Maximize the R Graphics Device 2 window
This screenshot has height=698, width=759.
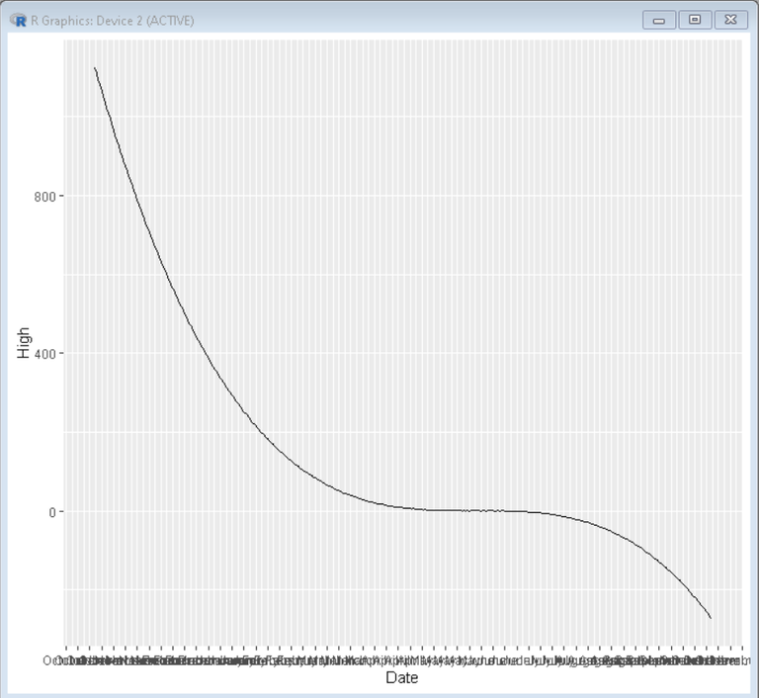pos(695,20)
